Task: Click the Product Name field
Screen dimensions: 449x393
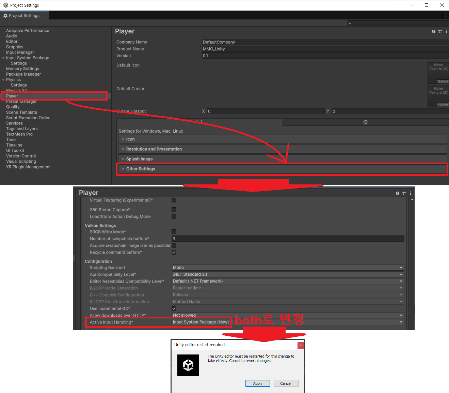Action: 325,49
